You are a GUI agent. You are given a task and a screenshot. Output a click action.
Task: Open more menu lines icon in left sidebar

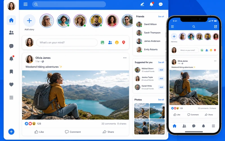(x=11, y=98)
